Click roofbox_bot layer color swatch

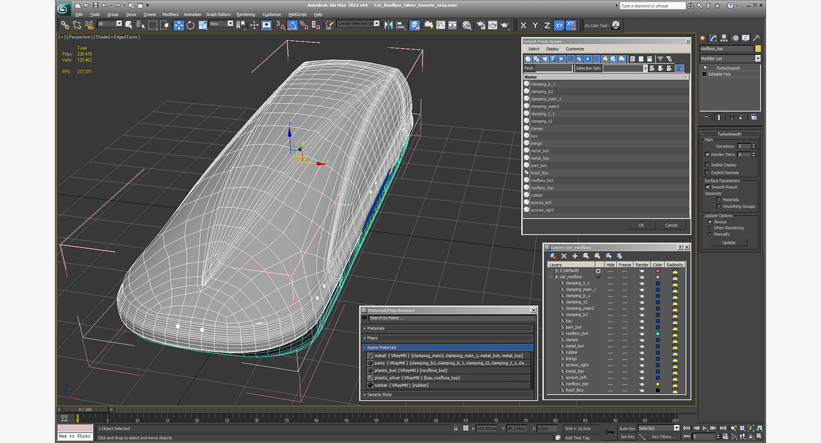(x=658, y=333)
